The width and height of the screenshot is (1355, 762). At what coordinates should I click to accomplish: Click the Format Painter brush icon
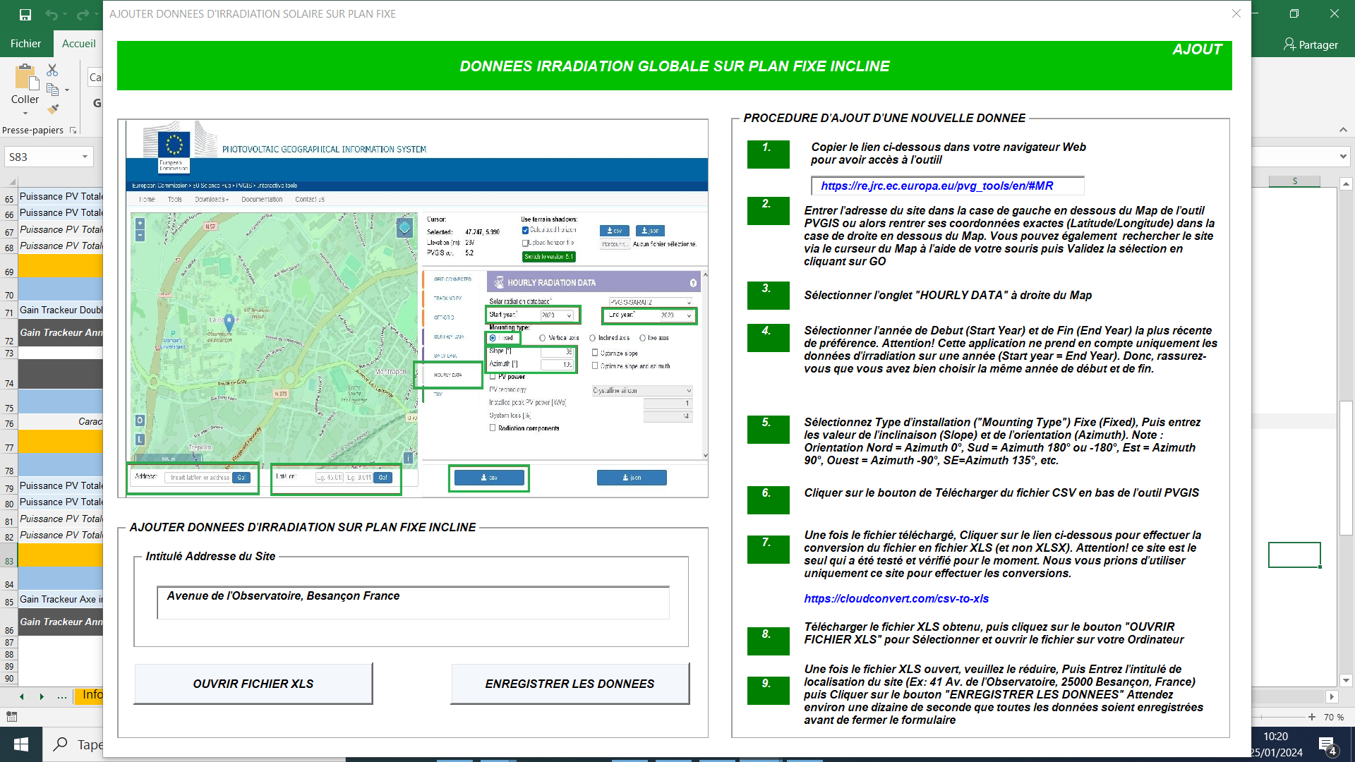click(52, 109)
